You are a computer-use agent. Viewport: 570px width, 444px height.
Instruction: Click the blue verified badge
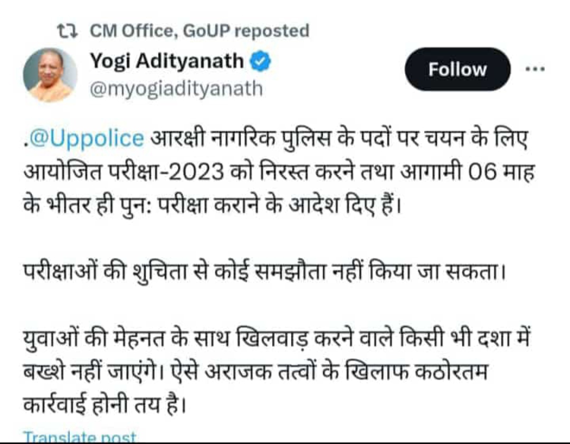(261, 62)
